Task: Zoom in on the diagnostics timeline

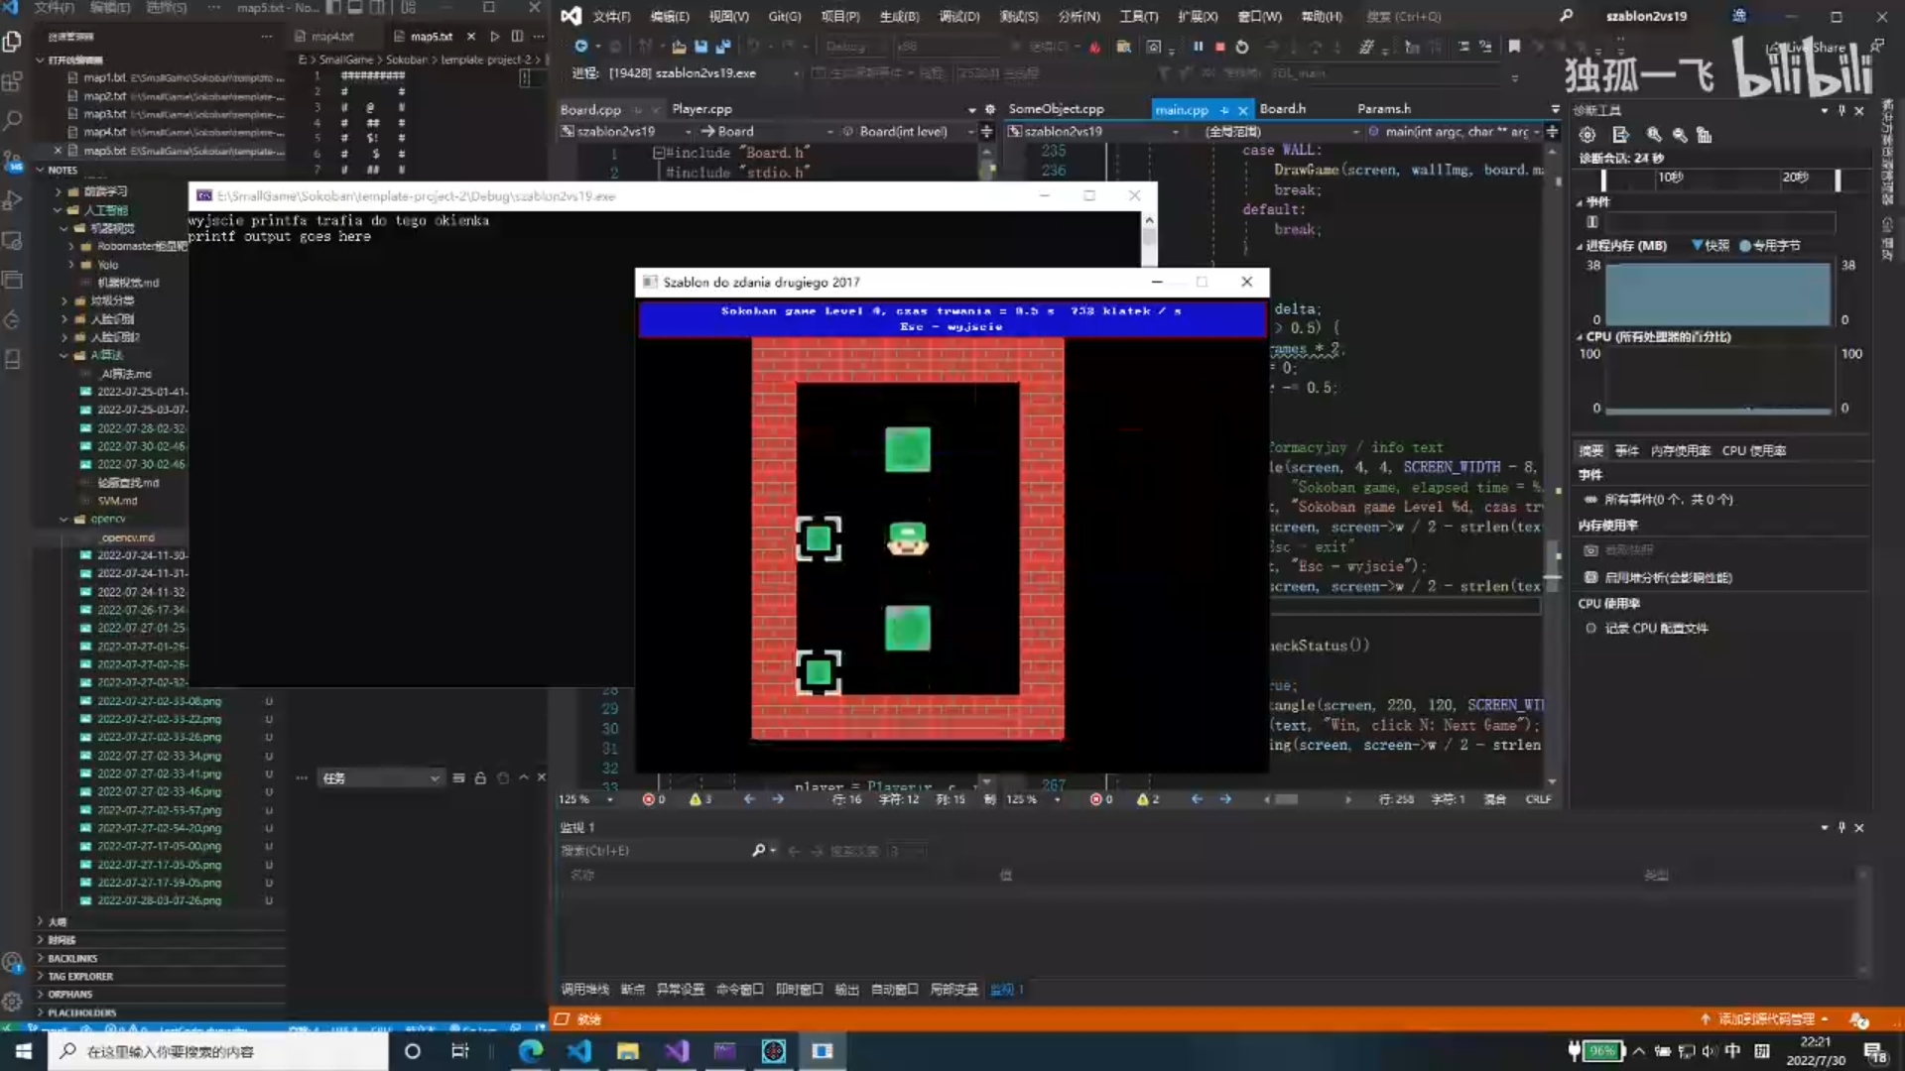Action: click(1654, 135)
